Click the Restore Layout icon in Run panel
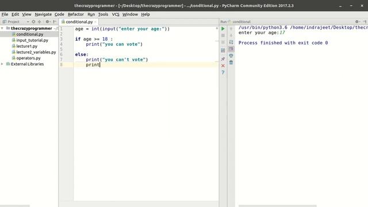This screenshot has height=207, width=368. pos(223,51)
